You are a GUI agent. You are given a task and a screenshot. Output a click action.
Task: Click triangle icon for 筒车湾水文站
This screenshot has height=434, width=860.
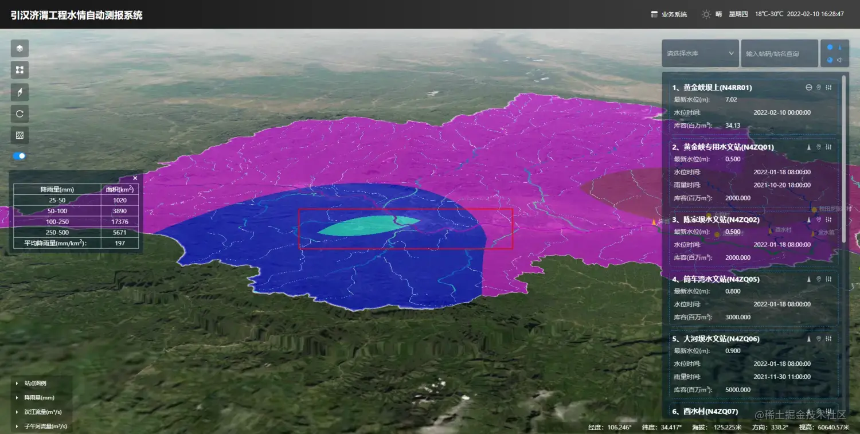[809, 279]
